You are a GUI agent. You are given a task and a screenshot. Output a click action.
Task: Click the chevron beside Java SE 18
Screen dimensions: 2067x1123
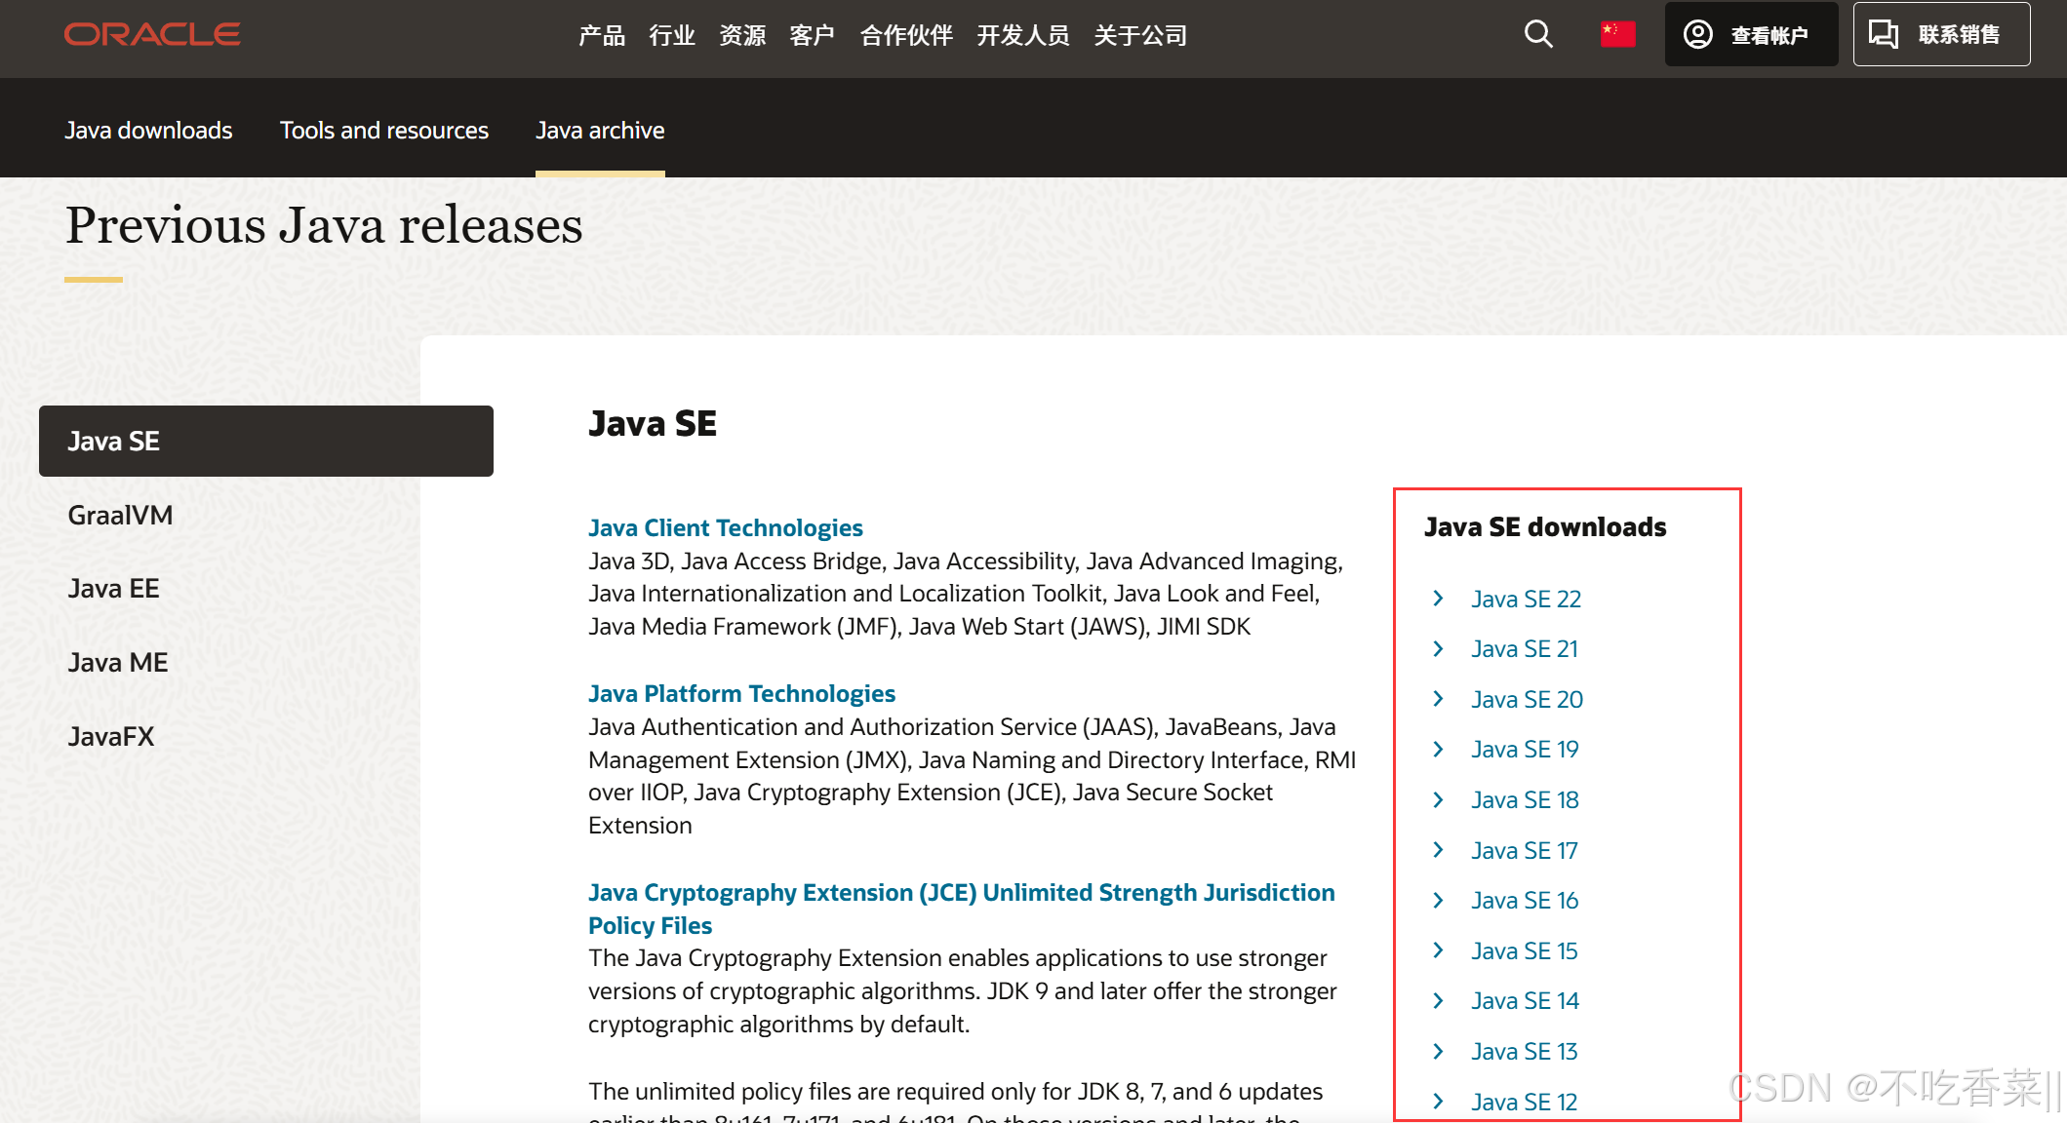1438,799
